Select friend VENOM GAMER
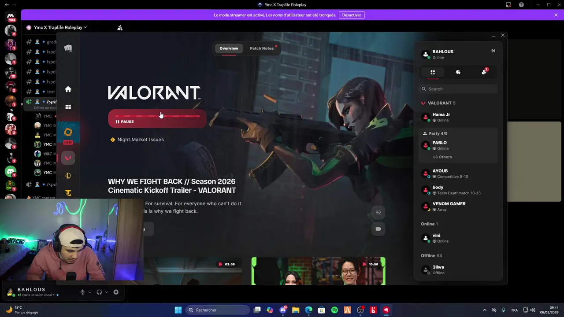Screen dimensions: 564x317 pyautogui.click(x=458, y=206)
